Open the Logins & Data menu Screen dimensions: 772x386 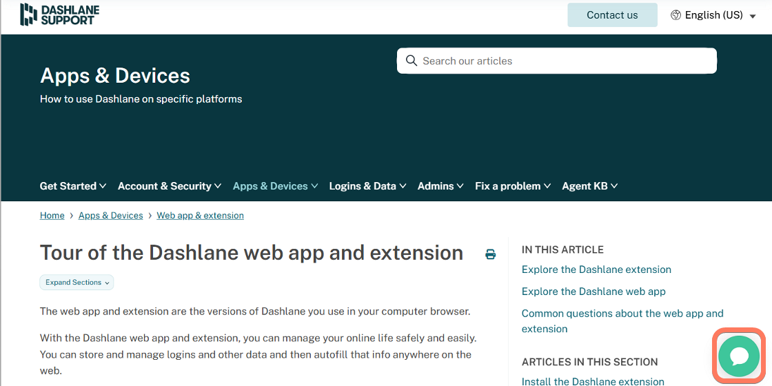[367, 186]
